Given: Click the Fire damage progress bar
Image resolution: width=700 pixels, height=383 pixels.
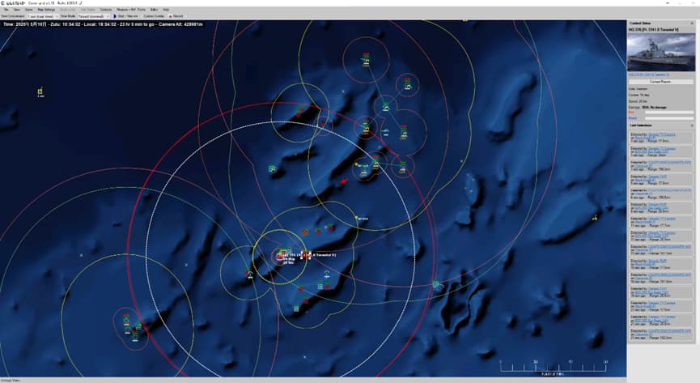Looking at the screenshot, I should coord(669,113).
